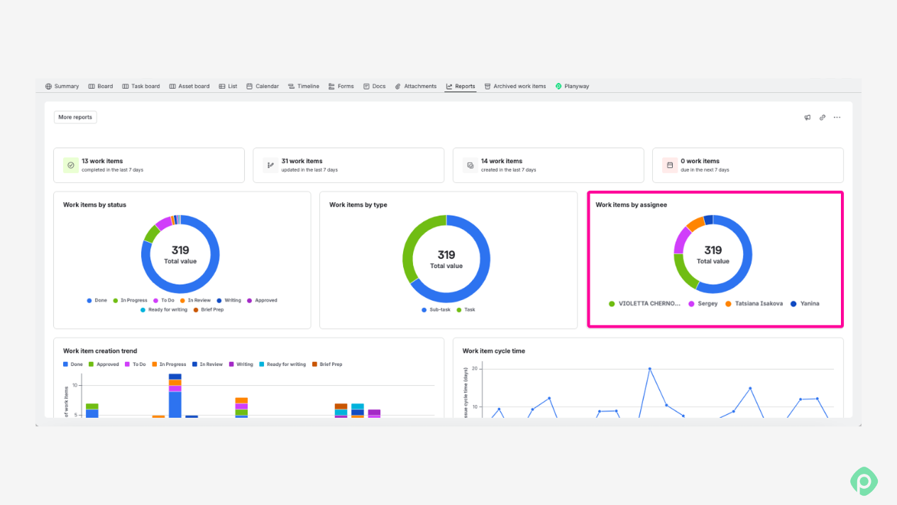Toggle In Progress in status chart legend
Image resolution: width=897 pixels, height=505 pixels.
point(131,301)
